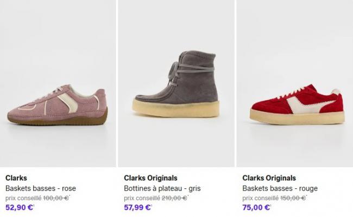Click the crossed-out 210,00 € price
The height and width of the screenshot is (217, 353).
pos(174,198)
